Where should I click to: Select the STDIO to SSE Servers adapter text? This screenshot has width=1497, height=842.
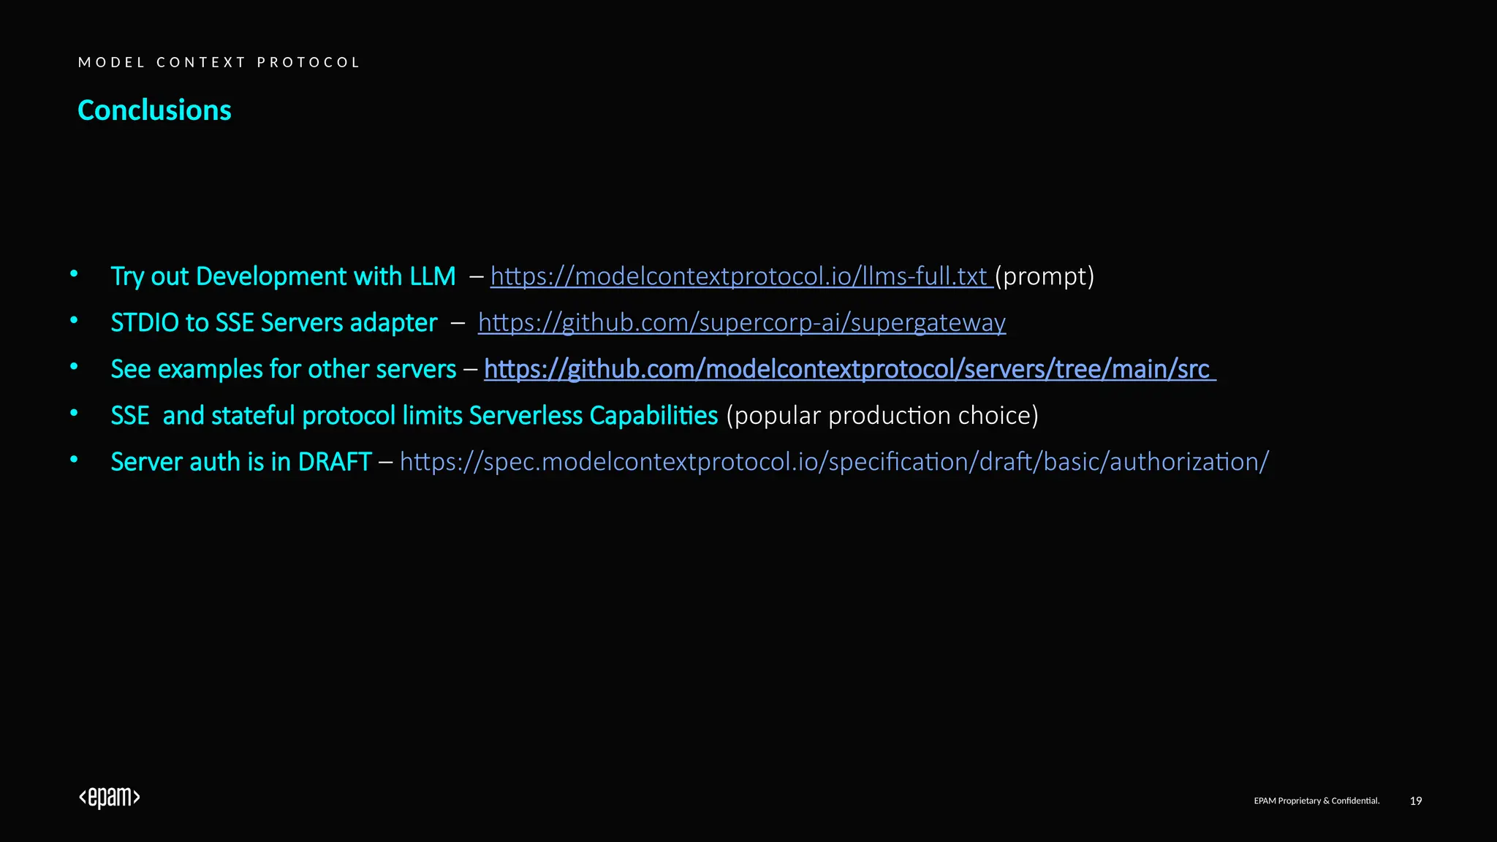(x=273, y=322)
